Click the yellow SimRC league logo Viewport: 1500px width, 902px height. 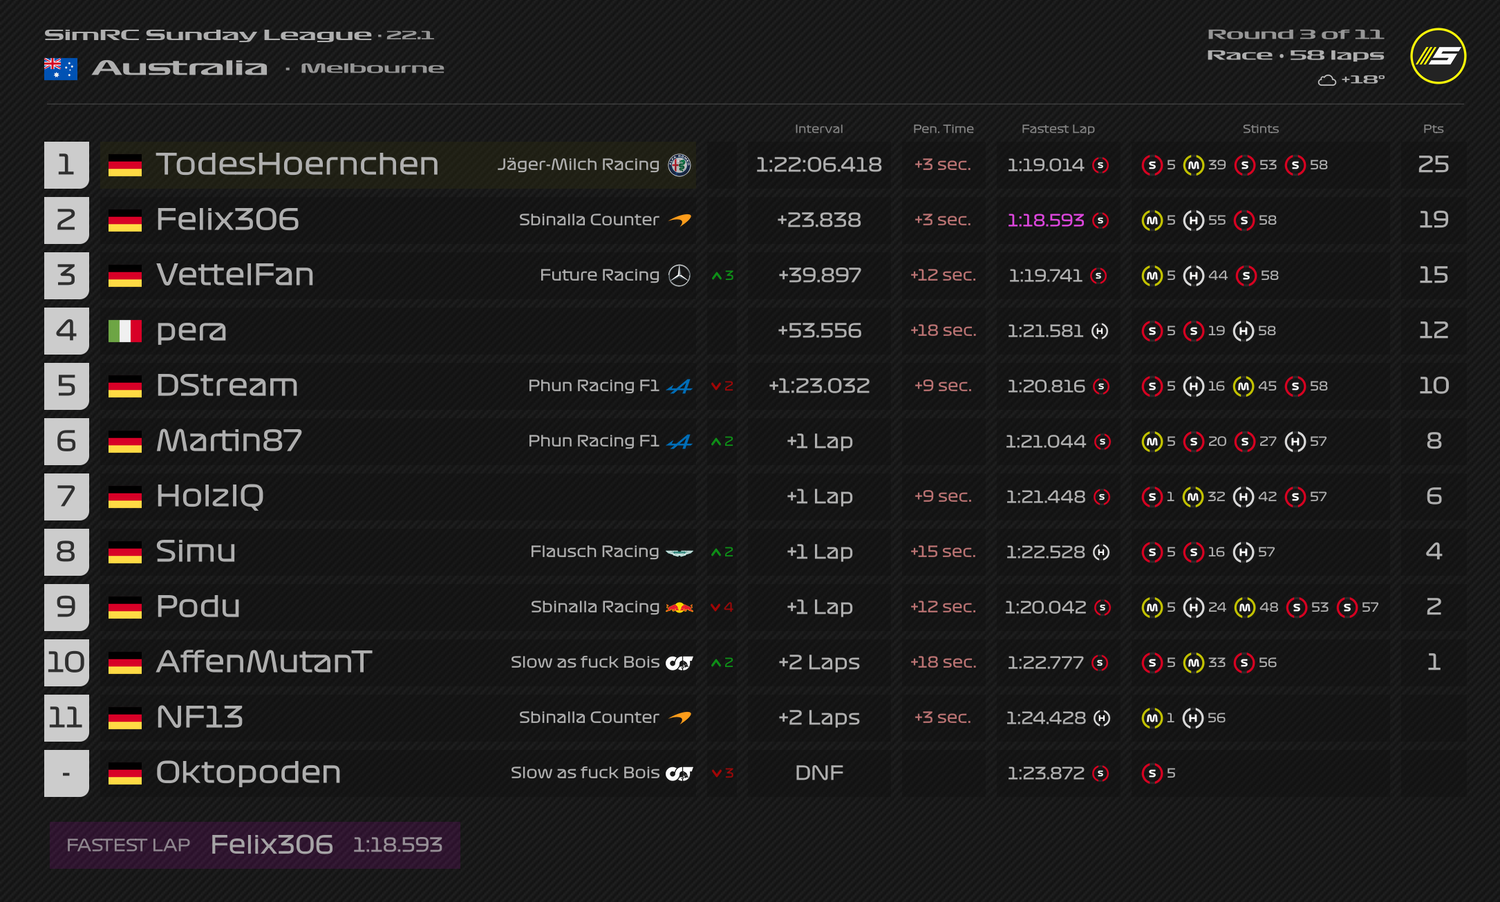click(x=1438, y=56)
